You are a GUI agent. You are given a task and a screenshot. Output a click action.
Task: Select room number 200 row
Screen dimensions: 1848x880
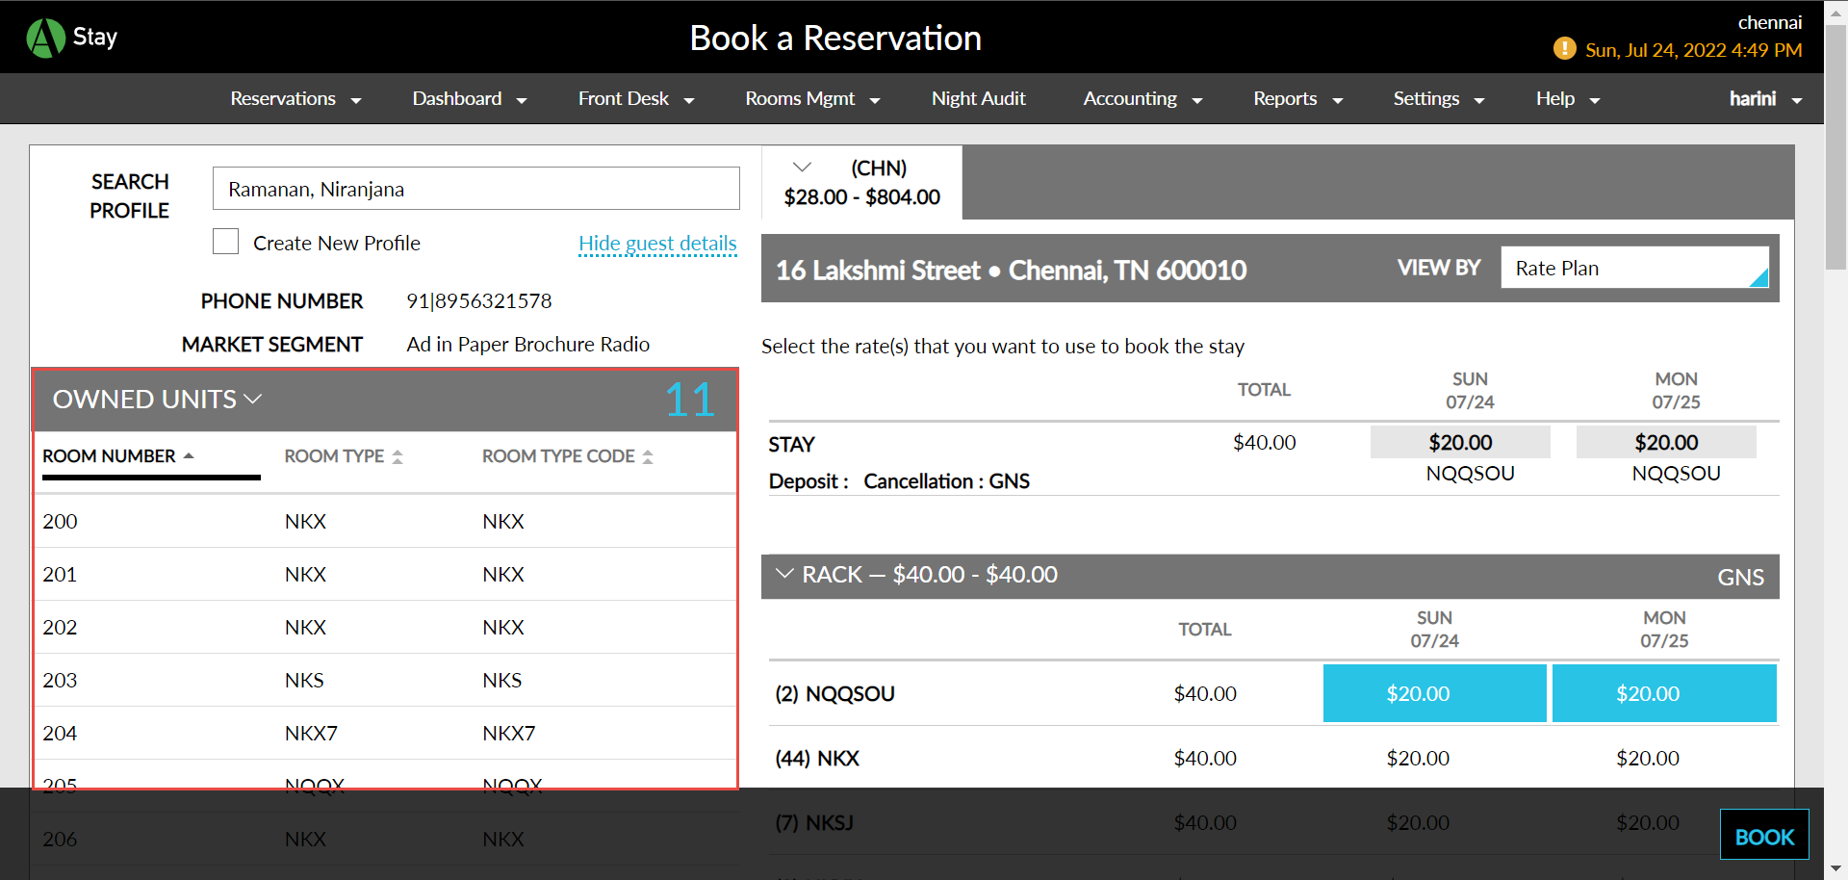(385, 521)
